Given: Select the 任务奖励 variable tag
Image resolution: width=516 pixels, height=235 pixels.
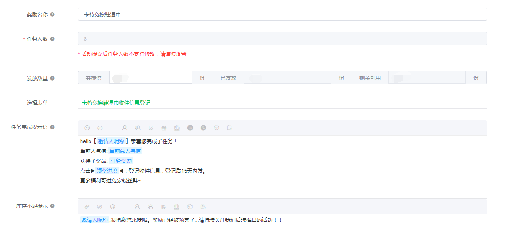Looking at the screenshot, I should click(x=121, y=161).
